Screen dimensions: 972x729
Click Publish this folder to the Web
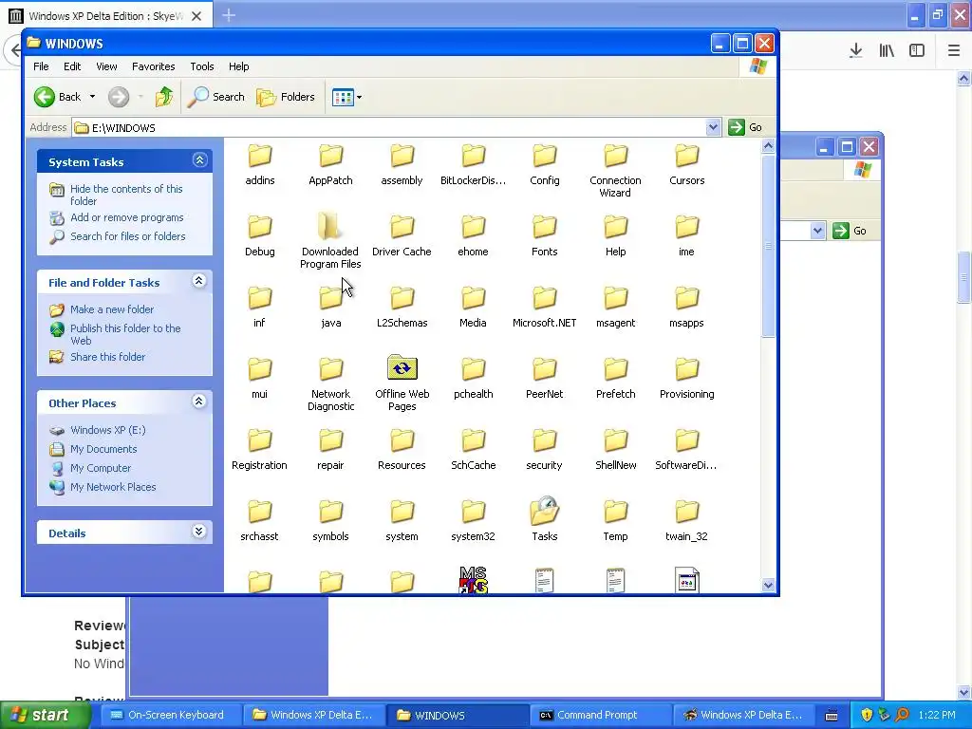[x=125, y=334]
